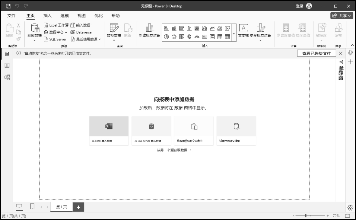The width and height of the screenshot is (356, 220).
Task: Switch to the 插入 ribbon tab
Action: click(x=47, y=16)
